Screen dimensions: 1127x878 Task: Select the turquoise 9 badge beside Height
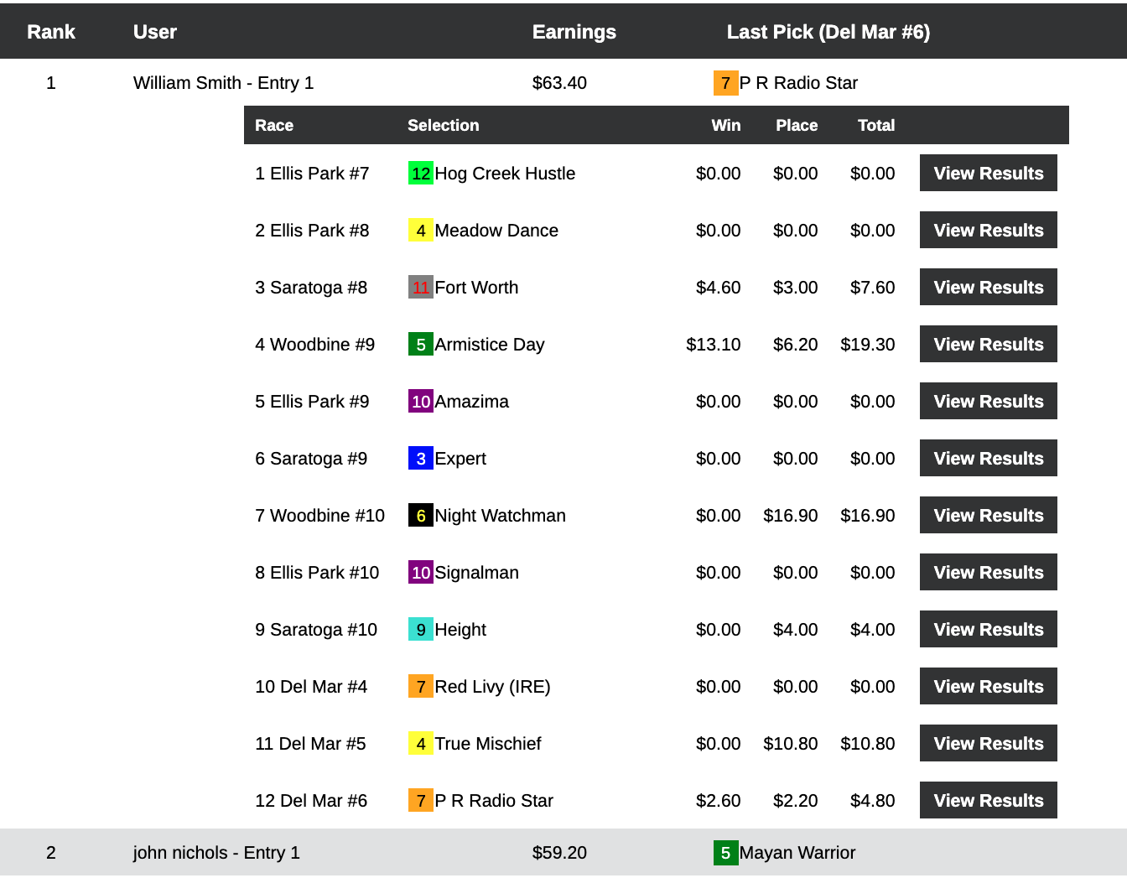(420, 630)
